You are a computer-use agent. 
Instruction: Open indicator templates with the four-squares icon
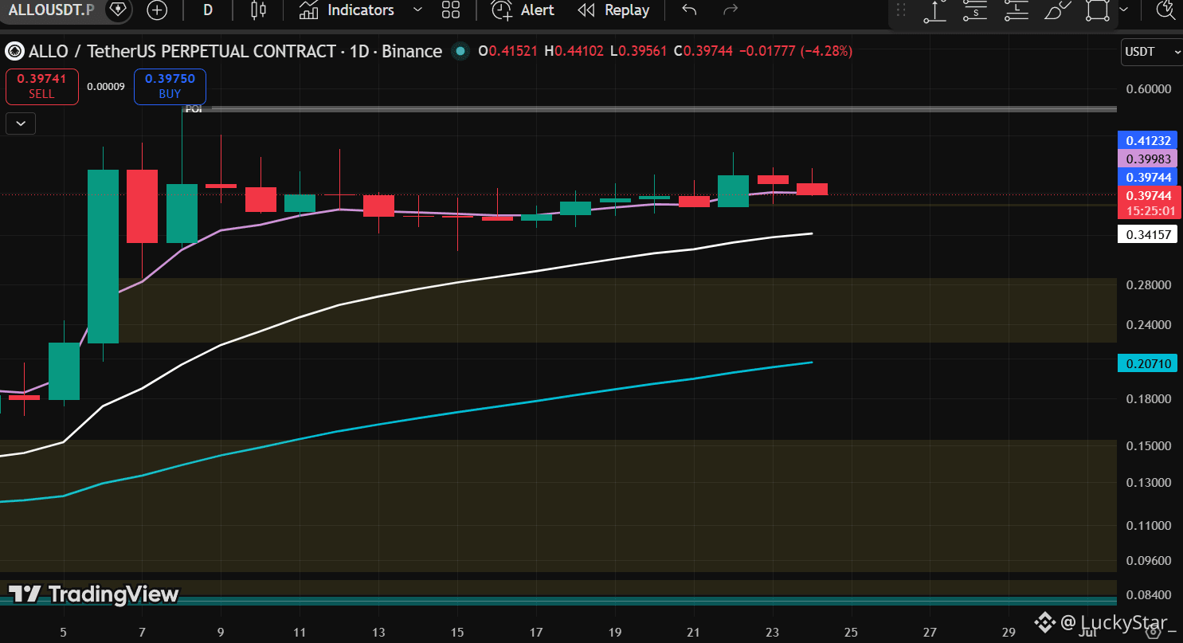click(x=451, y=10)
